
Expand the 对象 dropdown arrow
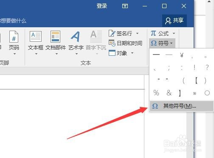132,53
